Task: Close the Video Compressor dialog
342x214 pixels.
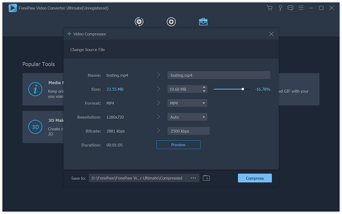Action: point(271,34)
